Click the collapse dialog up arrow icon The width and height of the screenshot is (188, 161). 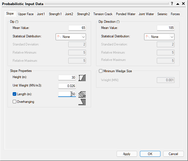click(x=178, y=4)
